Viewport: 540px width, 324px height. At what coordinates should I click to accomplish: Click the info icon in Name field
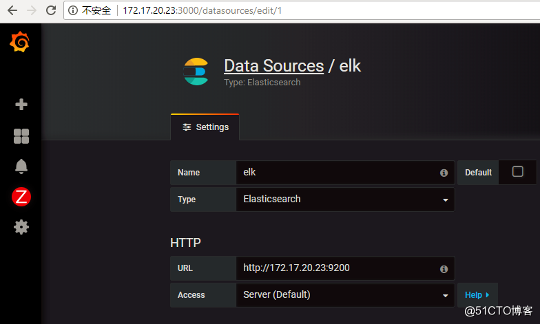click(x=444, y=173)
